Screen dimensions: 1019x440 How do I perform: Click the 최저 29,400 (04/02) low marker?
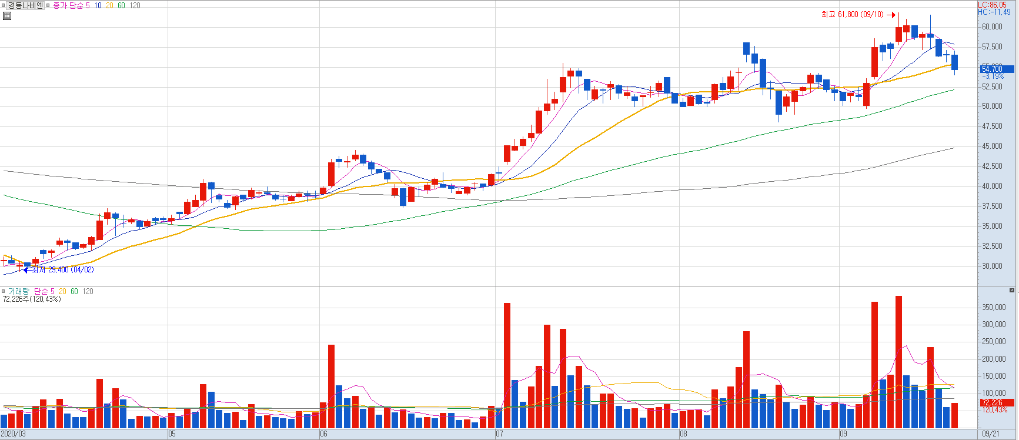point(59,270)
